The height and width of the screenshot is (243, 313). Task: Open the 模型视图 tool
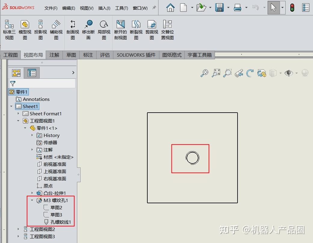[25, 29]
